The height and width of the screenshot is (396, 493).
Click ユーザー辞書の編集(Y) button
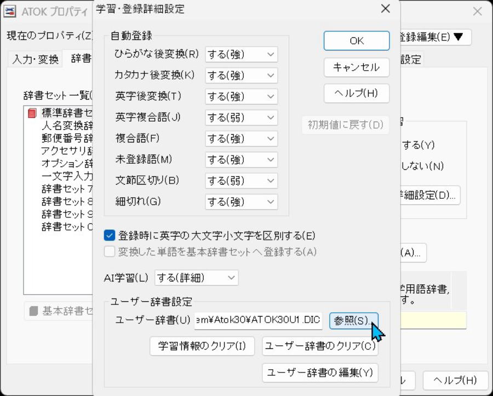coord(320,373)
